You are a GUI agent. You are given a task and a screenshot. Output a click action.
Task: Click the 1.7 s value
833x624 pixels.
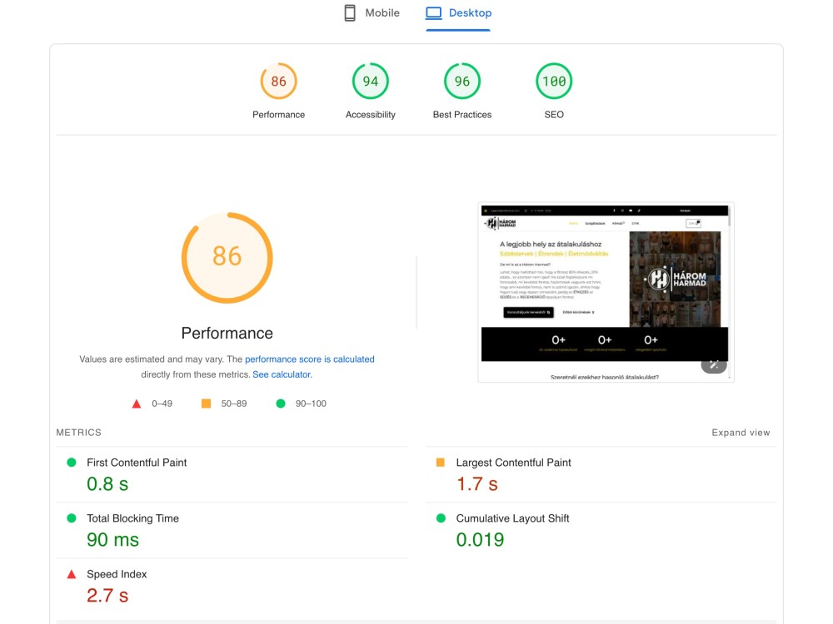click(477, 484)
